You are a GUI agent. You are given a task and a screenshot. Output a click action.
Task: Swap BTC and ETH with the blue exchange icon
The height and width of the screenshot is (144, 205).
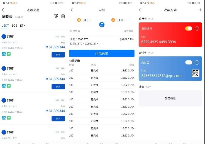(x=102, y=24)
